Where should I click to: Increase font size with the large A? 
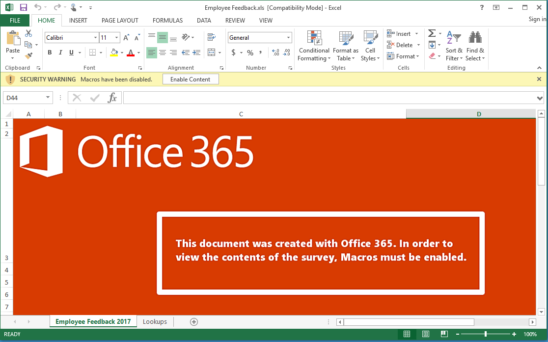coord(126,37)
